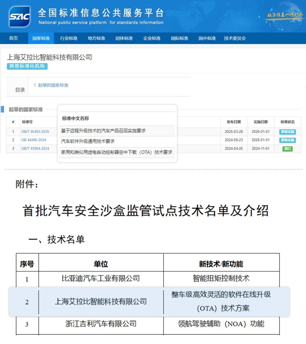Open the 首页 nav tab
The height and width of the screenshot is (344, 306).
click(13, 38)
